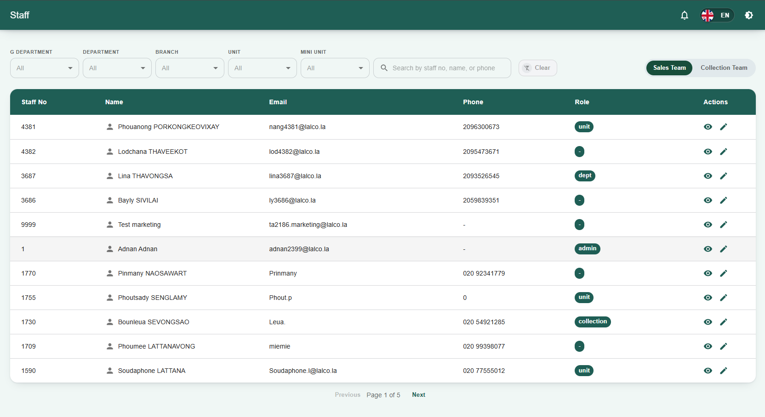Edit staff Lodchana THAVEEKOT
The width and height of the screenshot is (765, 417).
tap(724, 152)
